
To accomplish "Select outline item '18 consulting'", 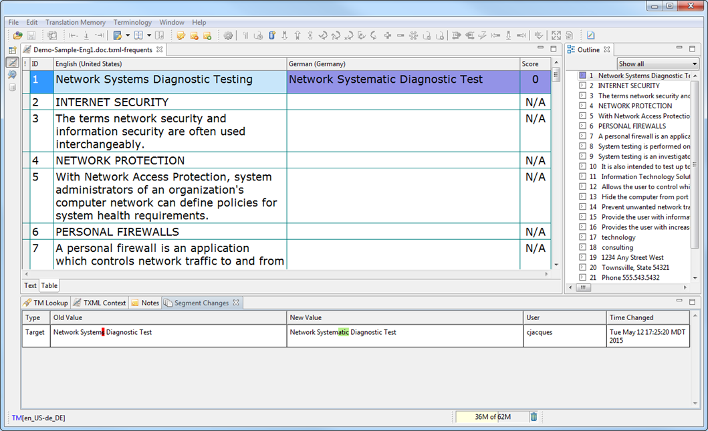I will pos(611,247).
